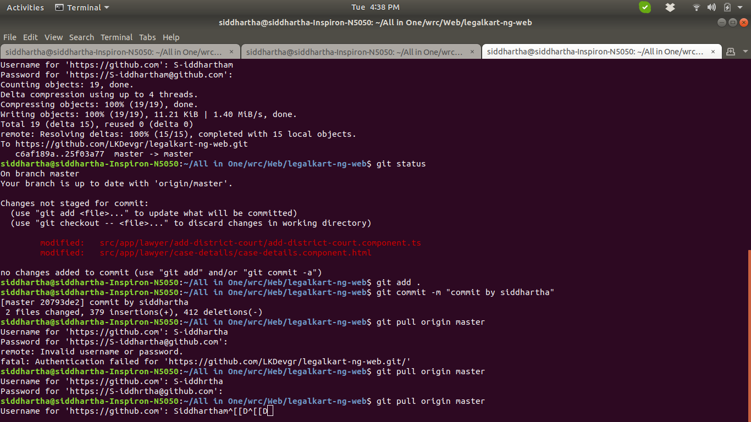Click the Dropbox tray icon
Screen dimensions: 751x422
(x=670, y=7)
